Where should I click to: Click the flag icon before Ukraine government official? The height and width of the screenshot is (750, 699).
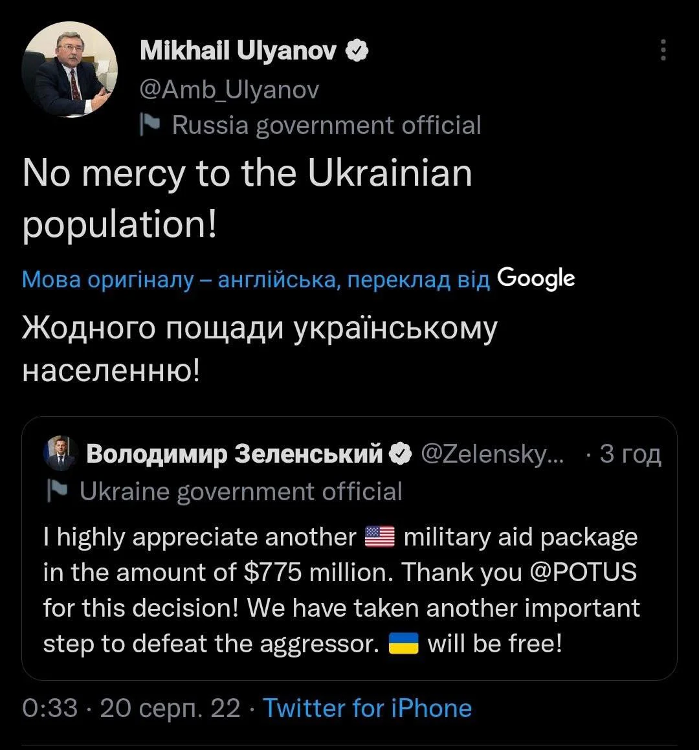[58, 490]
